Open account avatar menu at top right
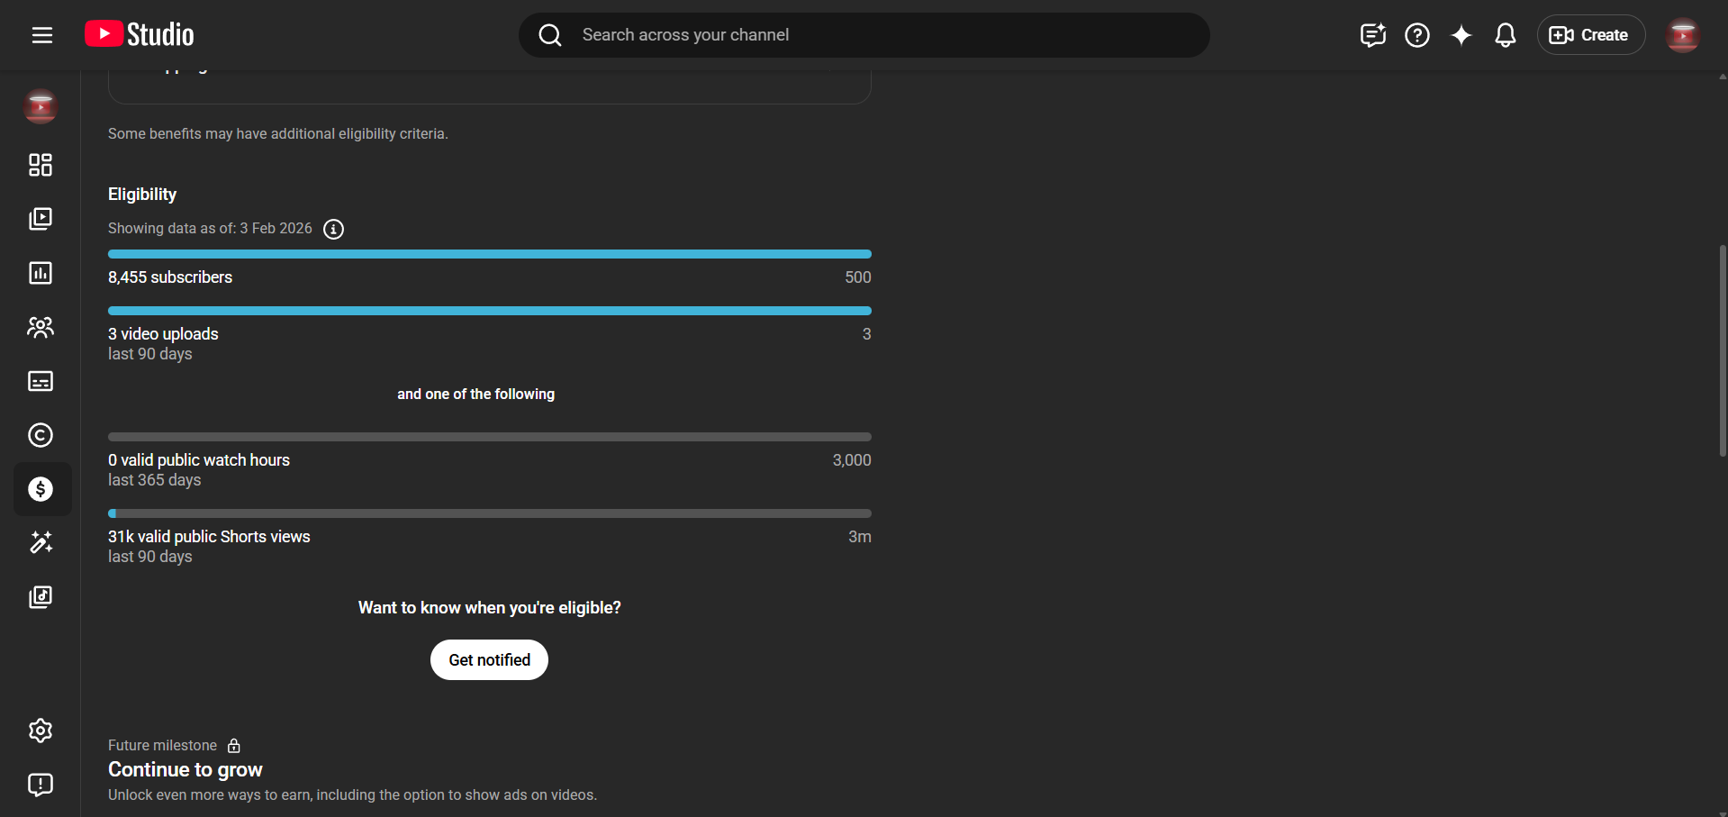 coord(1682,35)
